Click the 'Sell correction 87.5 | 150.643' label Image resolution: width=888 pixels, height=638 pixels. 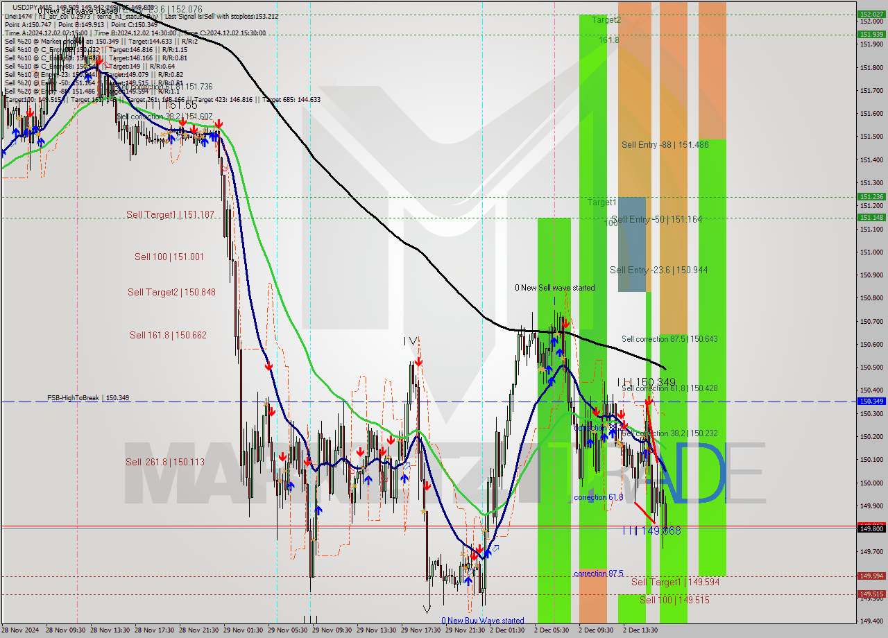669,339
